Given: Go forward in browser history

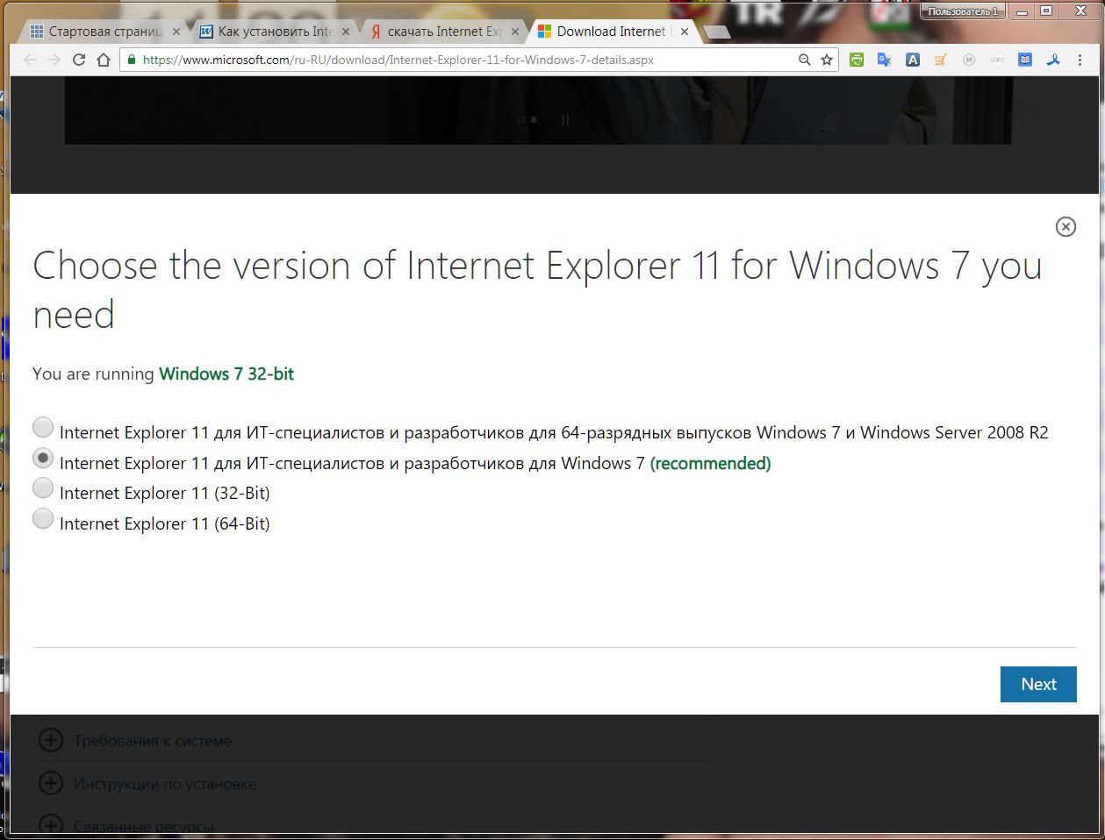Looking at the screenshot, I should point(54,60).
